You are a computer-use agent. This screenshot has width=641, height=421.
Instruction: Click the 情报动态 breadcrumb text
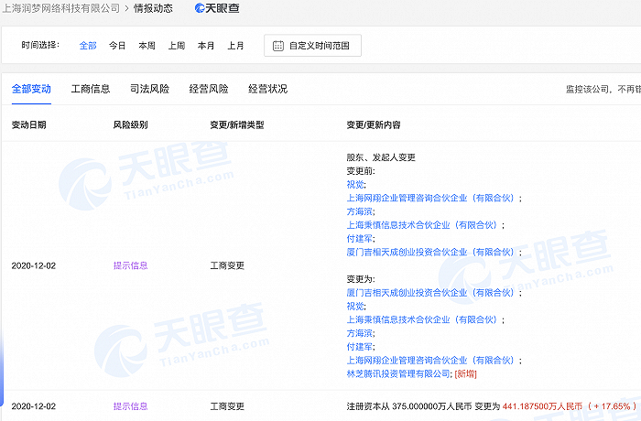tap(153, 8)
